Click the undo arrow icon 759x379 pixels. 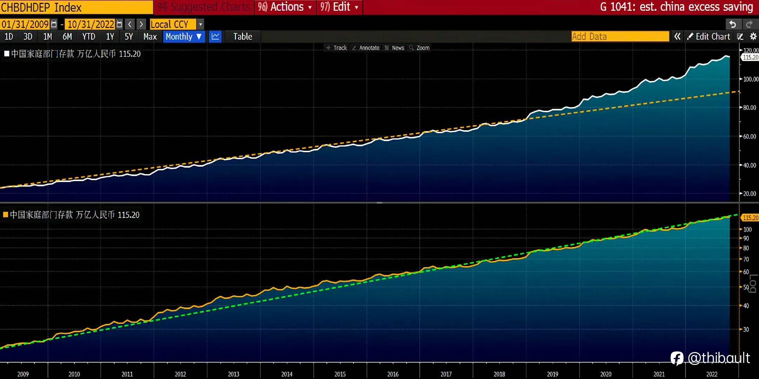[x=733, y=24]
